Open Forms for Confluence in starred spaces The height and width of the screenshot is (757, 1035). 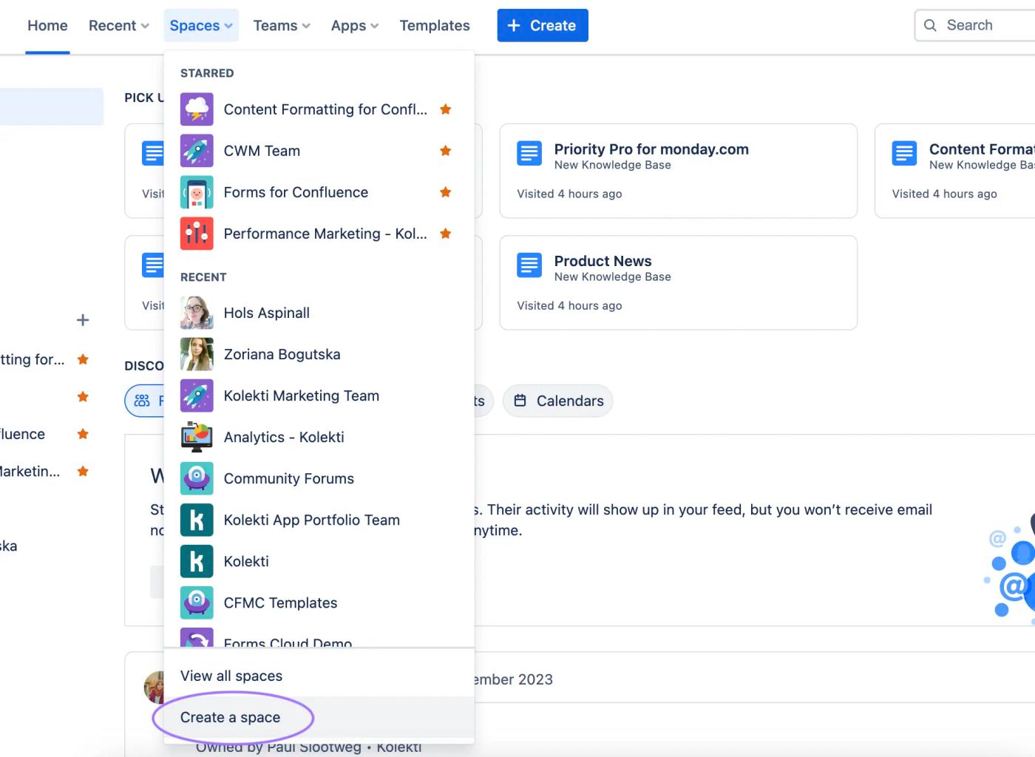319,192
